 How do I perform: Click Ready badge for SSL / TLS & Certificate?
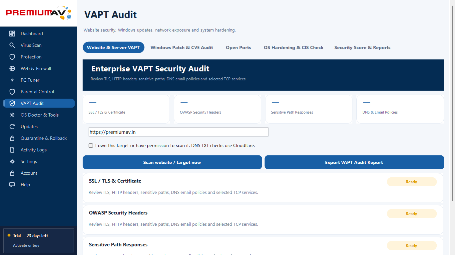click(x=411, y=182)
